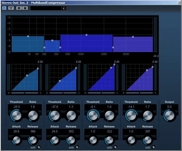The width and height of the screenshot is (182, 151).
Task: Click band 1 Threshold value -25.5
Action: tap(16, 107)
